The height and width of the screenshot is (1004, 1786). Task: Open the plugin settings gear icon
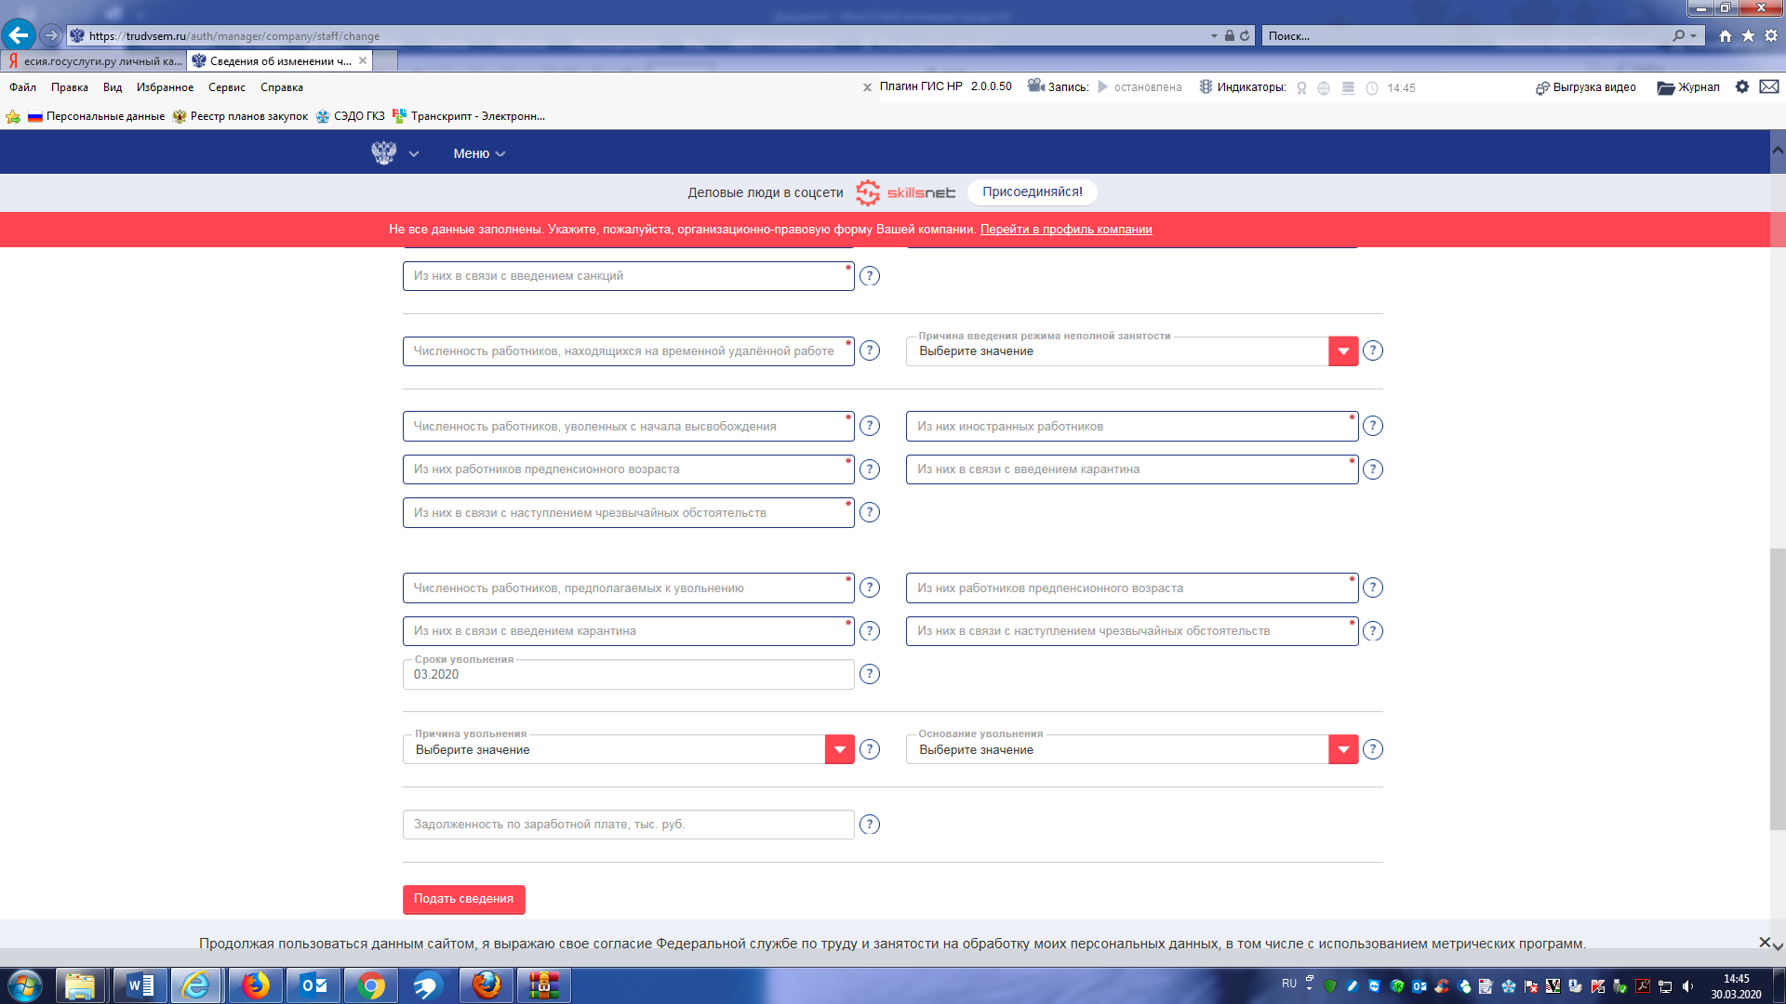[1742, 86]
